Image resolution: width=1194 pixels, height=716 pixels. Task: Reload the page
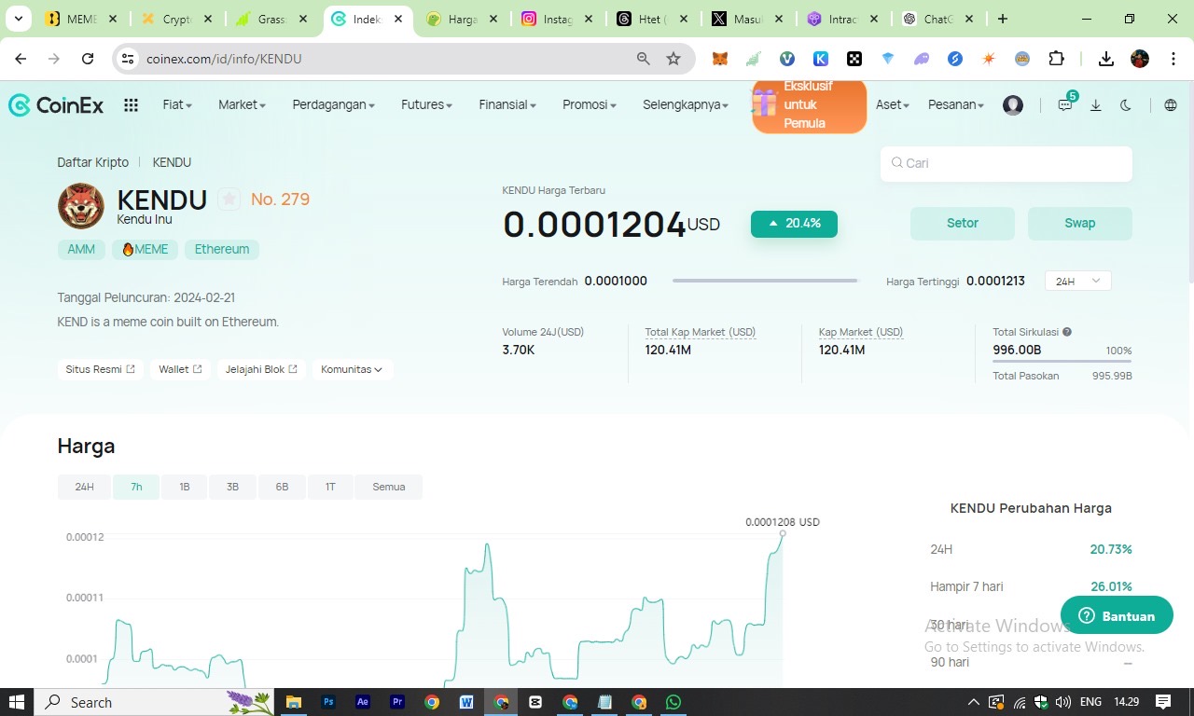pos(88,59)
